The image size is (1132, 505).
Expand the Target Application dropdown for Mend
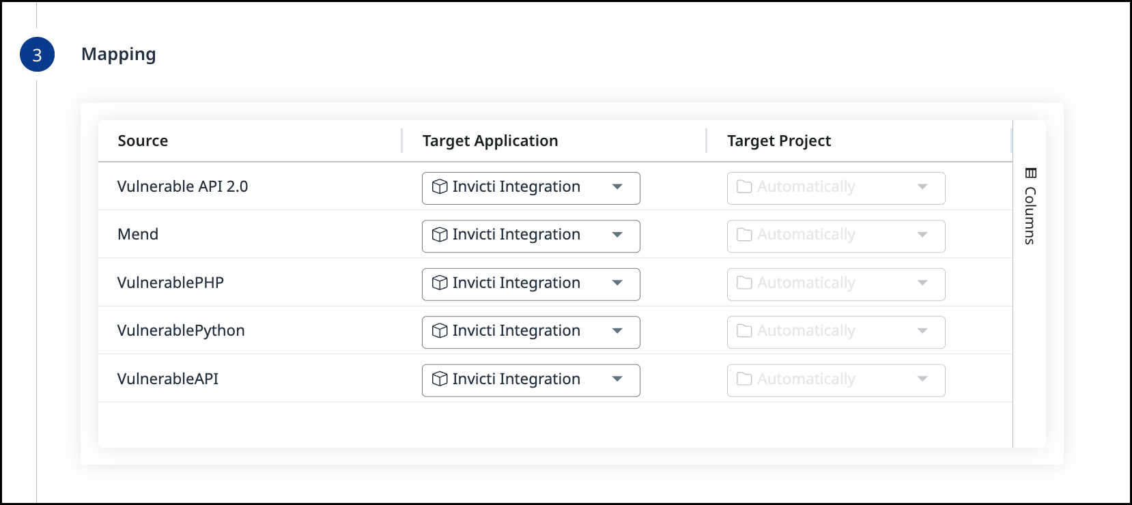point(617,235)
